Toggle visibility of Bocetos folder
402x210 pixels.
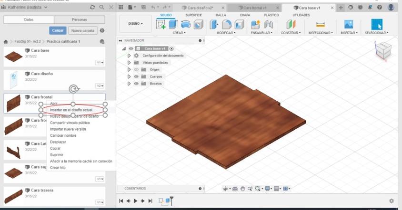pos(136,84)
